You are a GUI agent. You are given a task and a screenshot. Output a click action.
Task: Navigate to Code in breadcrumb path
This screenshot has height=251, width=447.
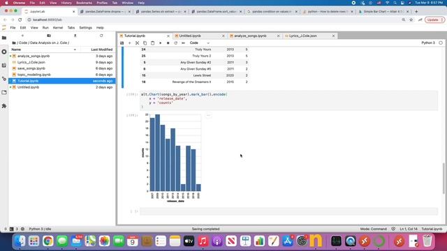(23, 43)
